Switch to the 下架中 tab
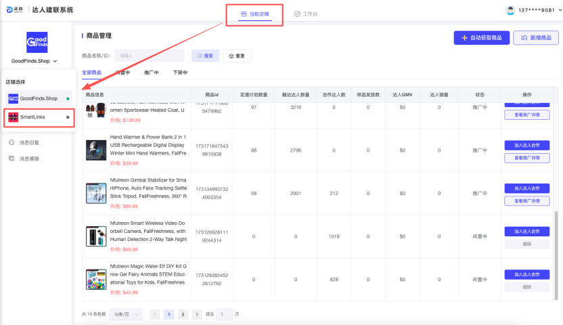This screenshot has height=325, width=563. (x=180, y=72)
